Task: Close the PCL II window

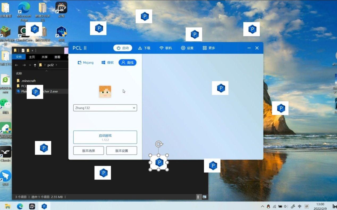Action: 257,48
